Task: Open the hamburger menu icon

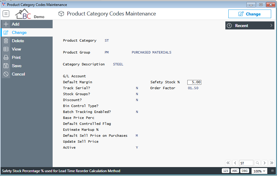Action: click(6, 14)
